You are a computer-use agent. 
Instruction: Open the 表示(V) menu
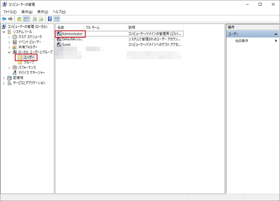coord(42,12)
